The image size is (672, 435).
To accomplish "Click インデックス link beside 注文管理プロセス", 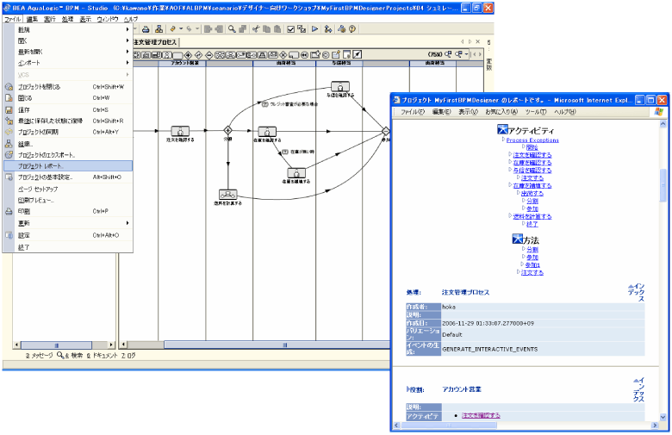I will (x=637, y=292).
